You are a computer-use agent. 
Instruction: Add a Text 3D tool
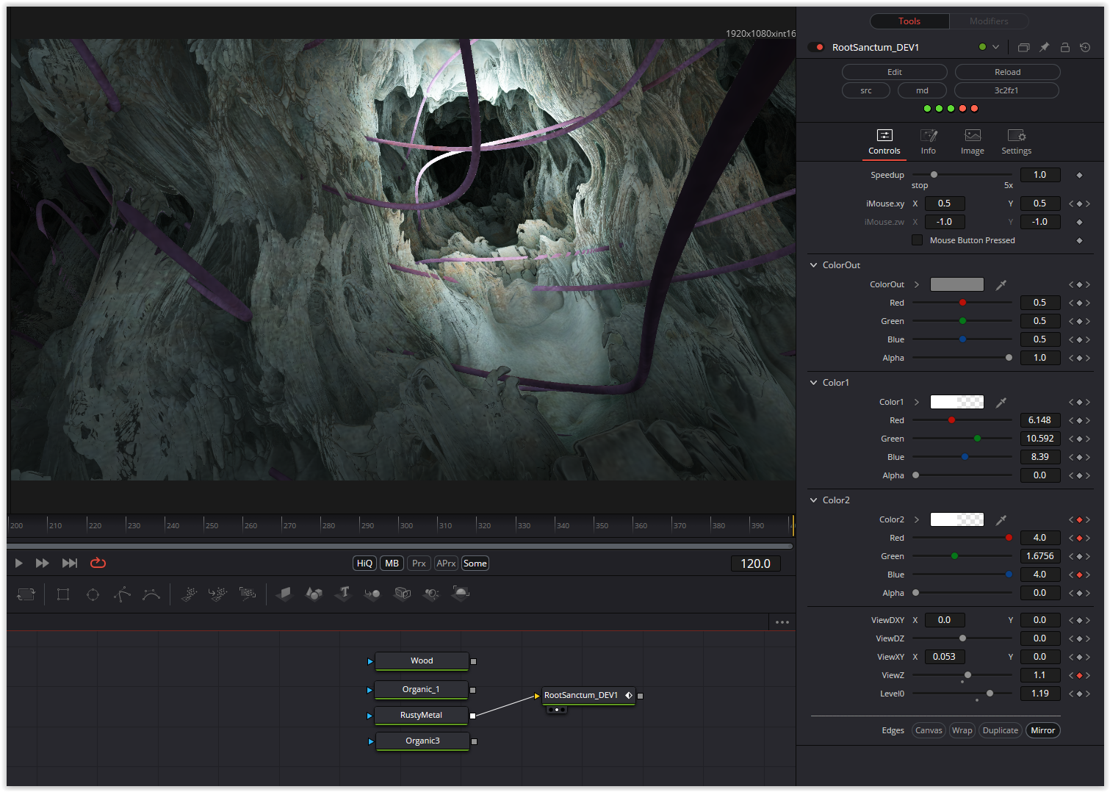344,594
